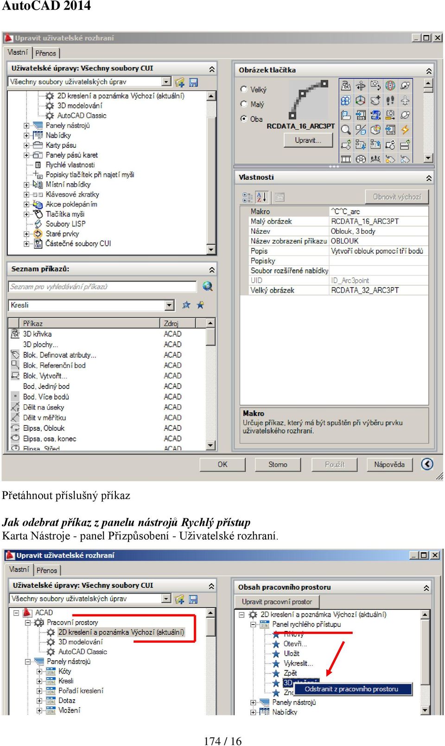Pick the film reel icon in image grid
The width and height of the screenshot is (445, 746).
coord(361,159)
